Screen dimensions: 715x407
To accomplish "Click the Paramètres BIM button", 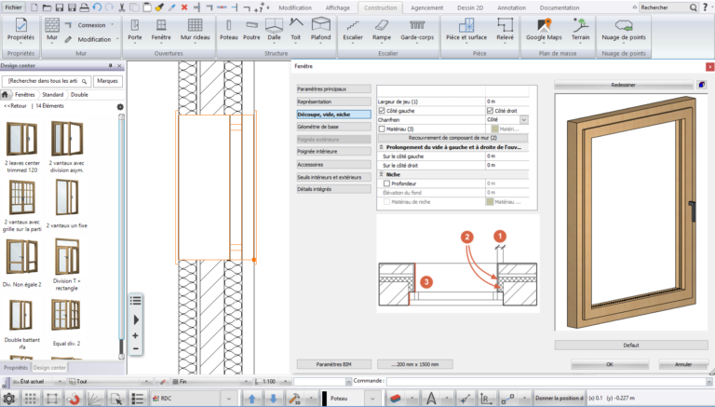I will pos(334,364).
